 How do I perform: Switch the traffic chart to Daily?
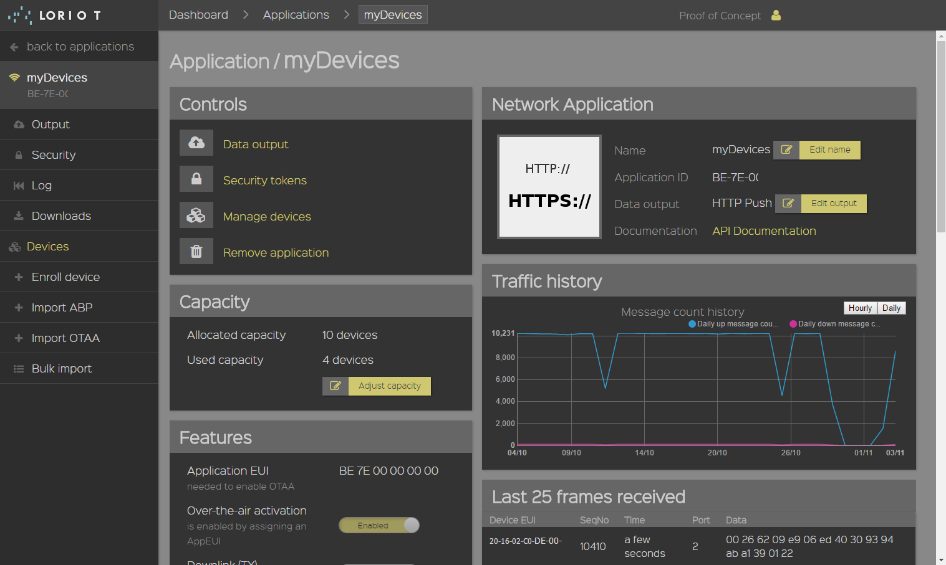tap(891, 308)
